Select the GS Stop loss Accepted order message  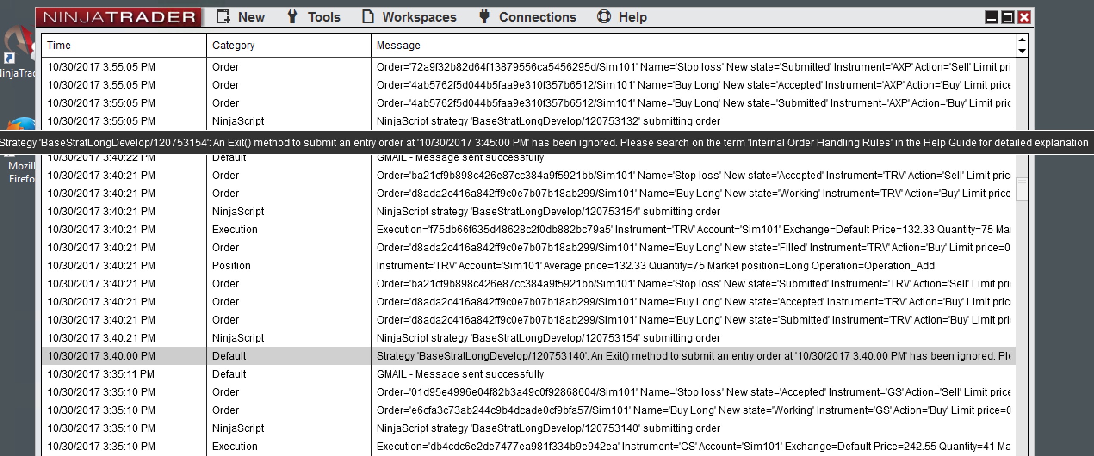coord(693,392)
